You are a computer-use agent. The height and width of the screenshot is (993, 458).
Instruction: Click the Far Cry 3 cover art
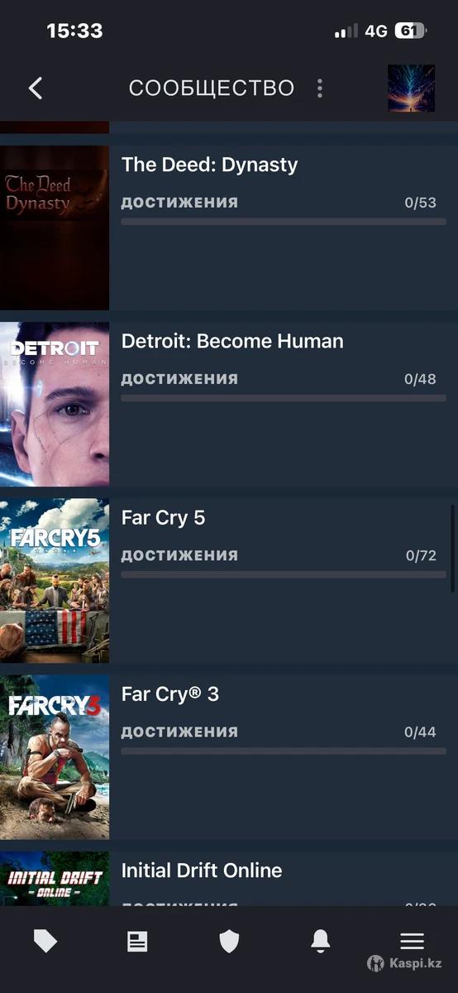tap(55, 757)
